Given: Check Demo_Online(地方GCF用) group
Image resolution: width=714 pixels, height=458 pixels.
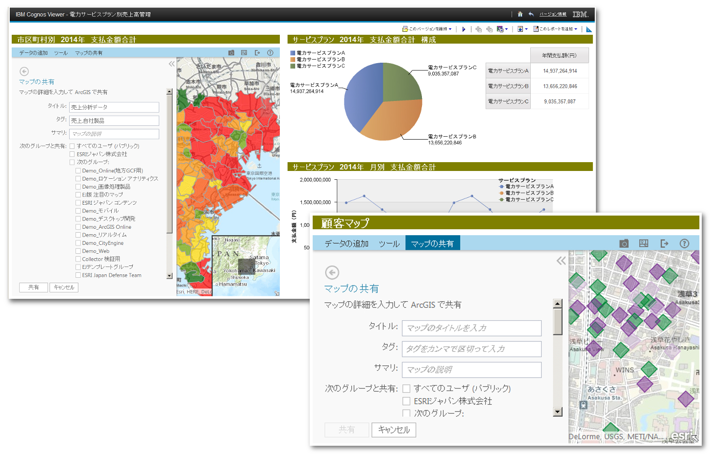Looking at the screenshot, I should coord(78,170).
